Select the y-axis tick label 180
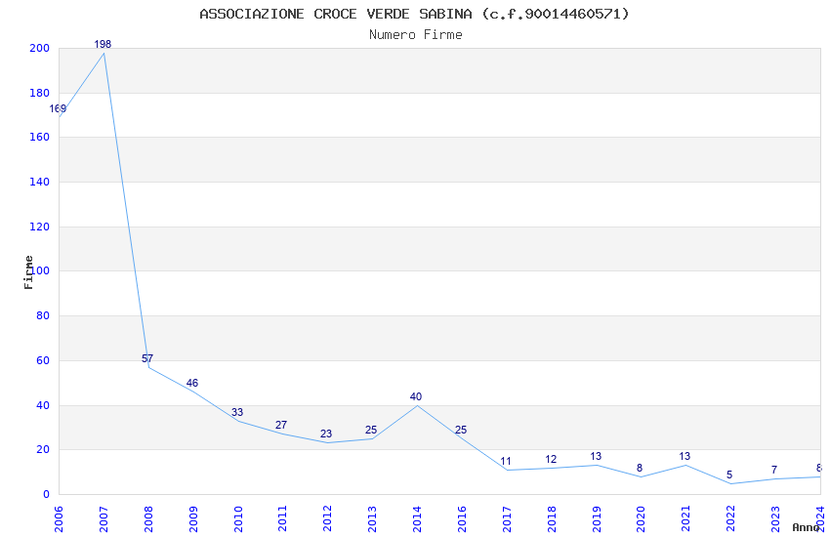The image size is (830, 537). [39, 93]
